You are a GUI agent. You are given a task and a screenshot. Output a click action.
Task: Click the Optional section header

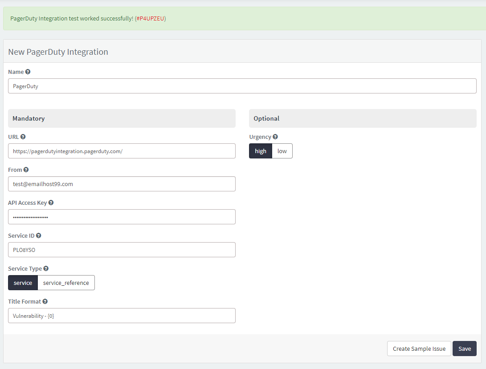click(363, 118)
